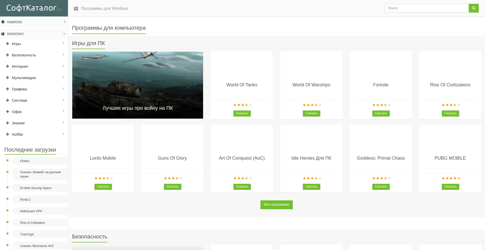Expand the Графика category arrow
This screenshot has width=485, height=250.
[x=63, y=89]
